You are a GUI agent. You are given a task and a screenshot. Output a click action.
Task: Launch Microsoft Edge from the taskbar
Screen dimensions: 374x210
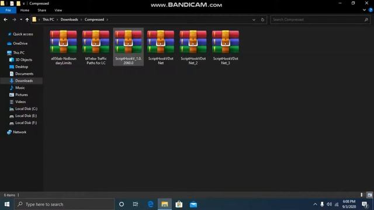tap(151, 204)
